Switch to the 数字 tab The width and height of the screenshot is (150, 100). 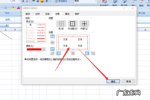[28, 14]
